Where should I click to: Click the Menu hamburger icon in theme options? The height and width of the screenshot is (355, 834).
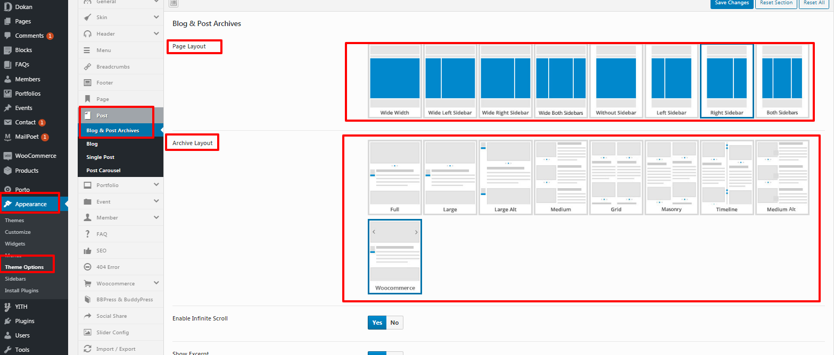pos(87,50)
